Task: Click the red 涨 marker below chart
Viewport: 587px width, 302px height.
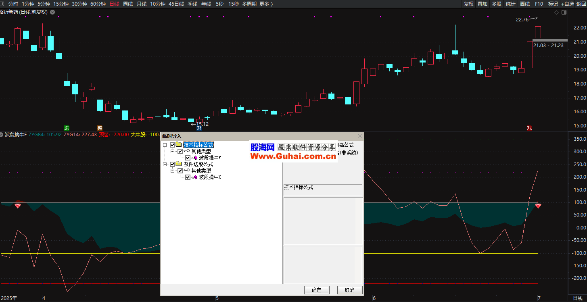Action: tap(529, 128)
